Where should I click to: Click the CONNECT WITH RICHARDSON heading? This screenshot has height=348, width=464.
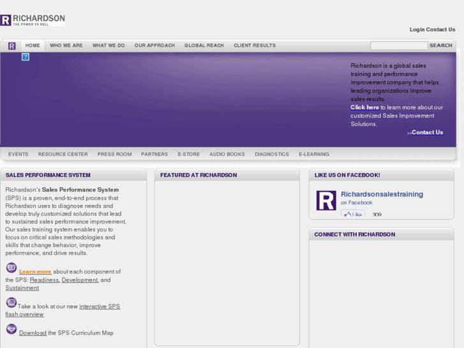coord(354,234)
